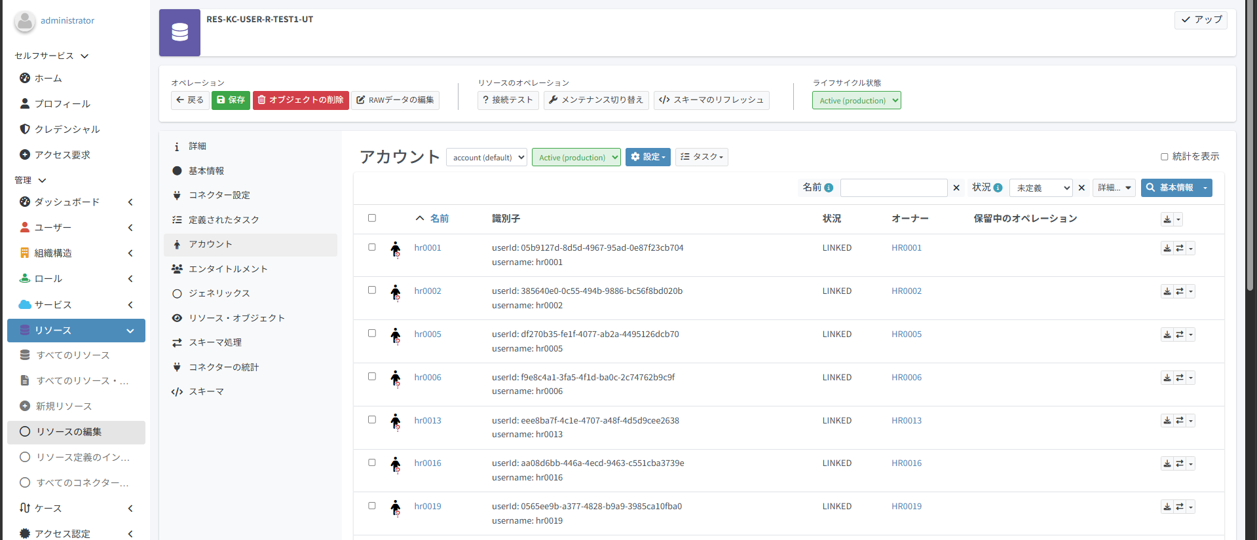
Task: Click the import icon in hr0001 row
Action: 1167,248
